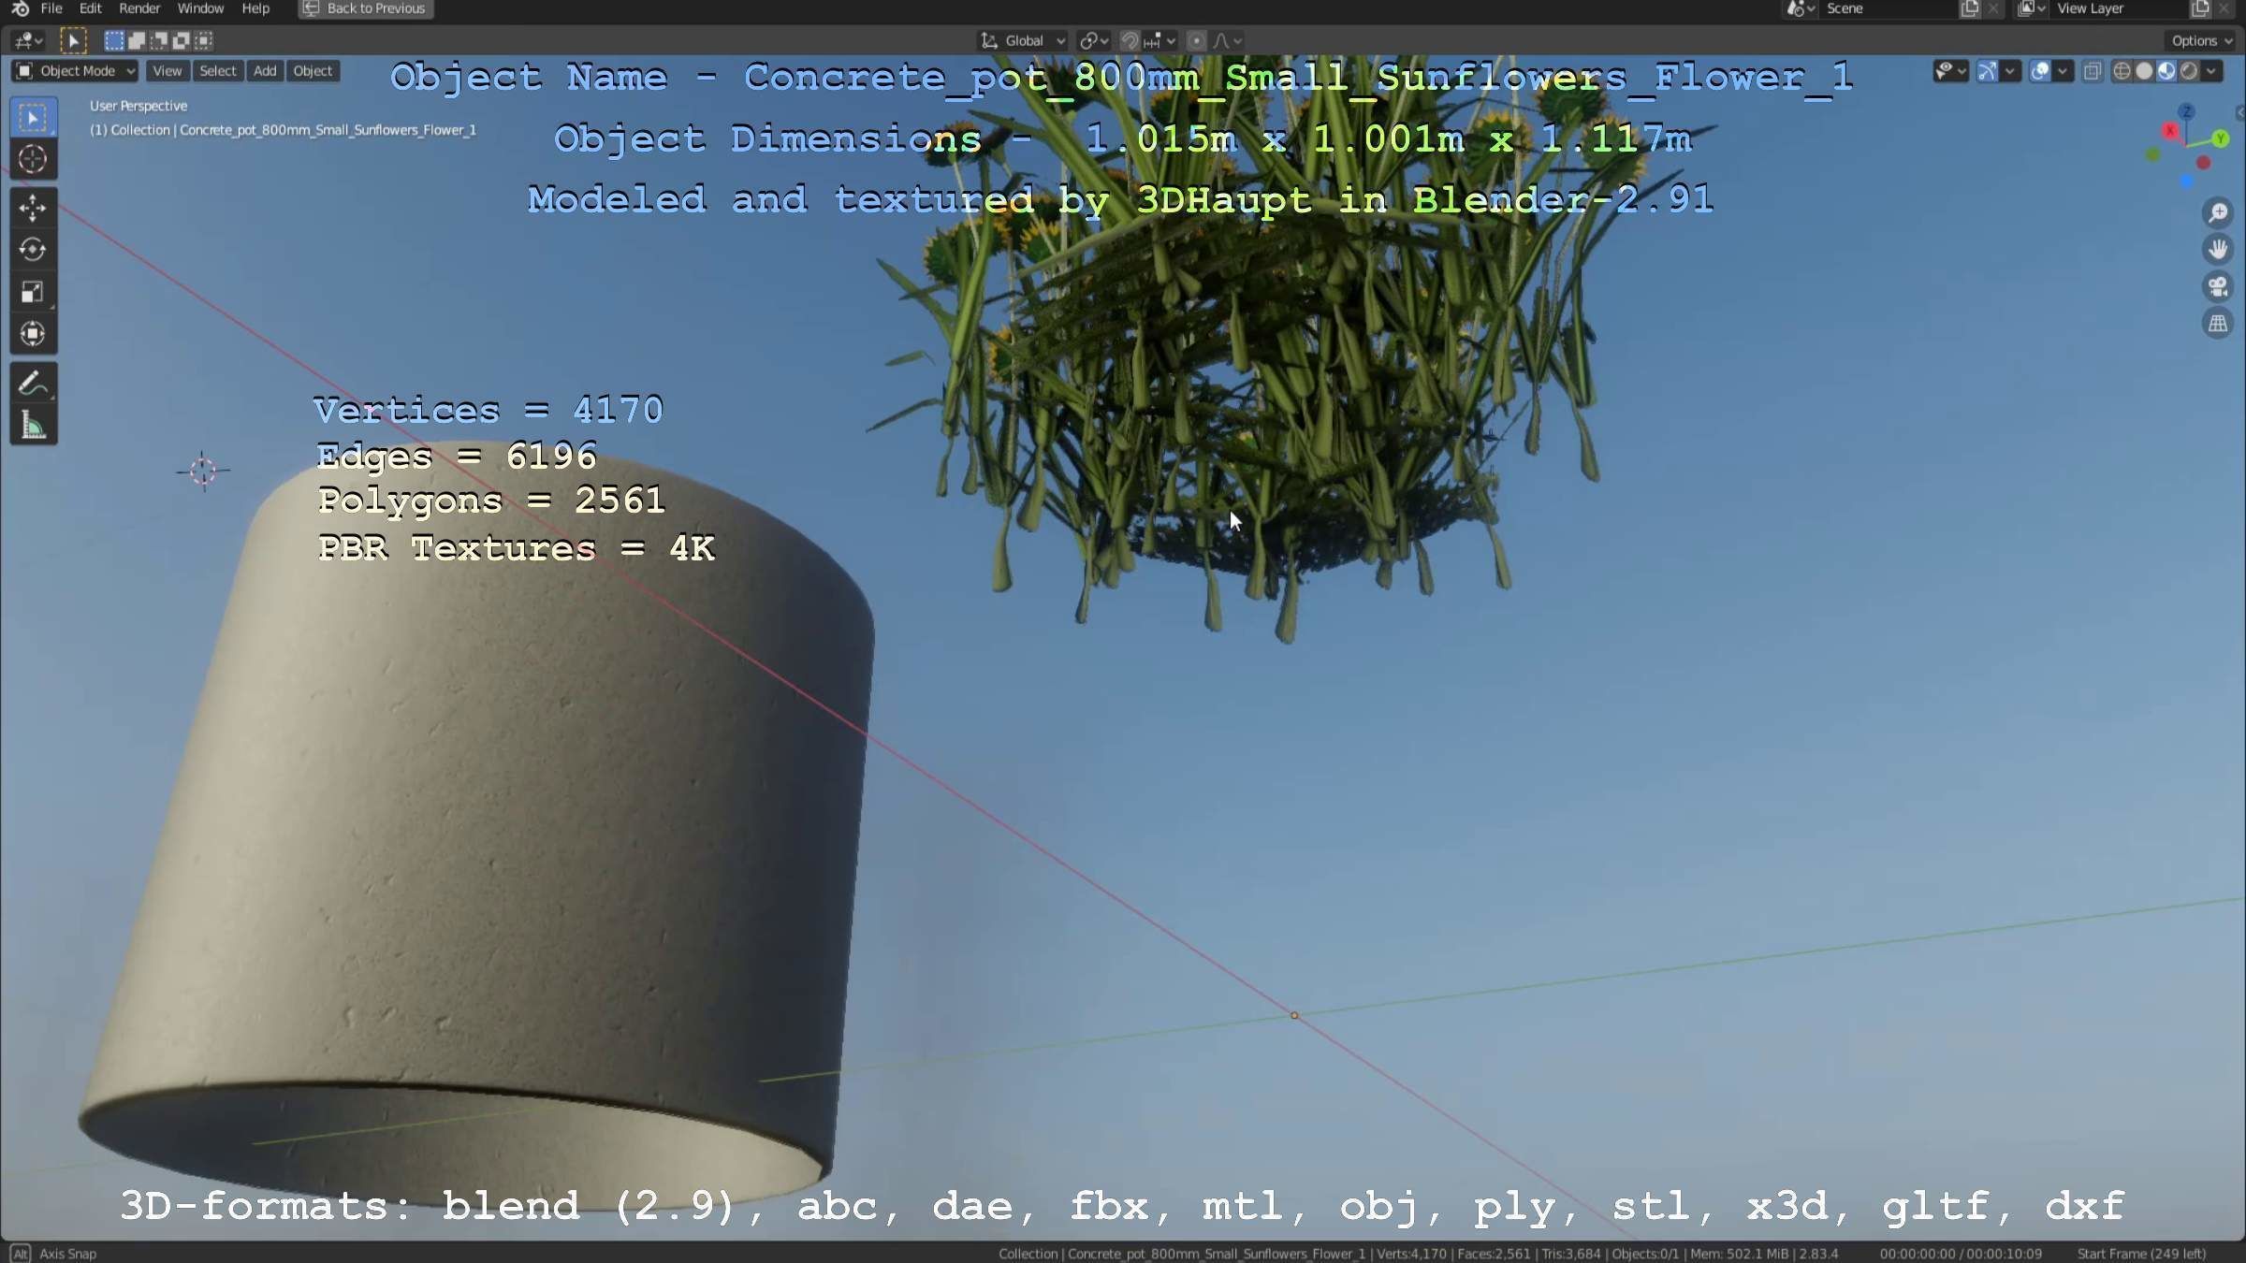Open the editor type dropdown
The image size is (2246, 1263).
click(x=29, y=40)
